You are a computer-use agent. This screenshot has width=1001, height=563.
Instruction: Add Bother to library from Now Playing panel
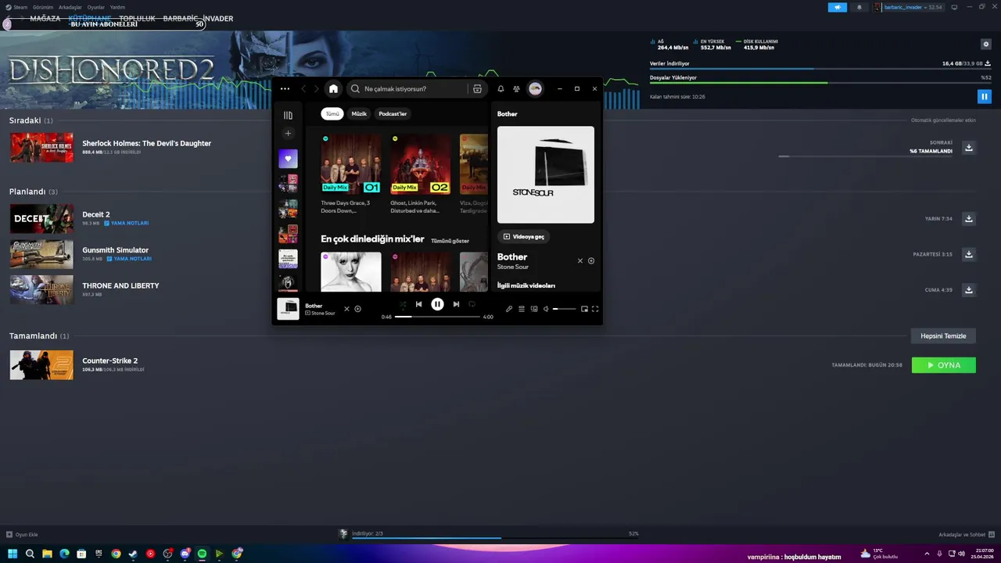[x=591, y=260]
